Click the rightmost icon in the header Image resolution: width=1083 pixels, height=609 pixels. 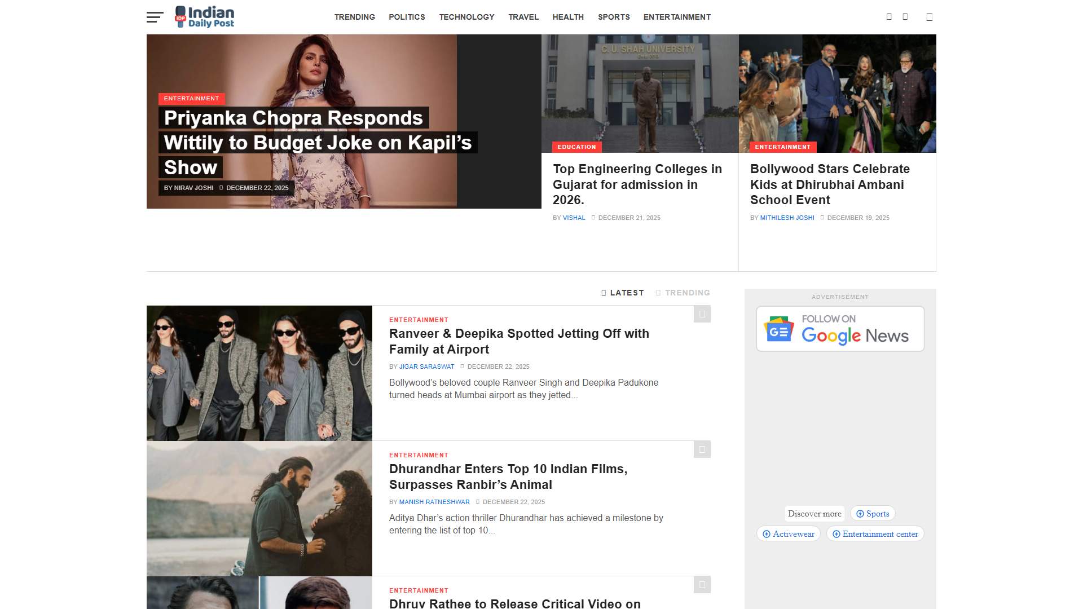929,17
